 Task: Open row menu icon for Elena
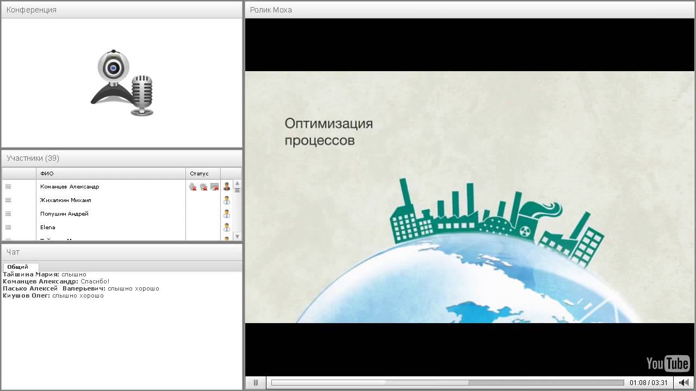(x=8, y=227)
